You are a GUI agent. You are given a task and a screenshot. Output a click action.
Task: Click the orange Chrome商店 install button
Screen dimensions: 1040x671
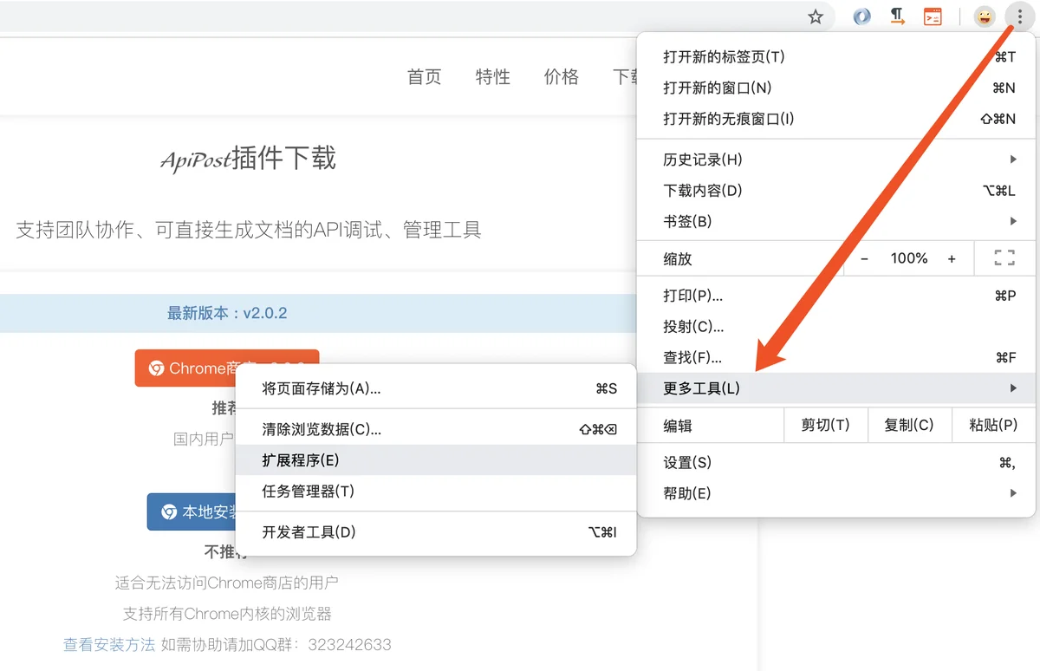tap(227, 368)
